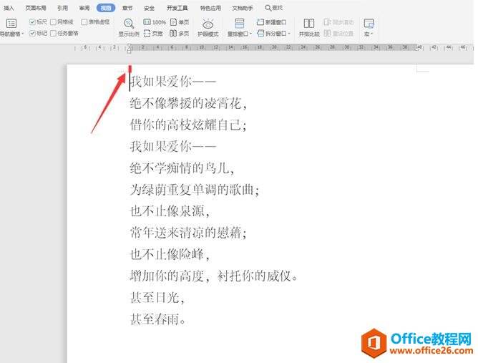Expand the 宏 macro dropdown arrow

[372, 34]
